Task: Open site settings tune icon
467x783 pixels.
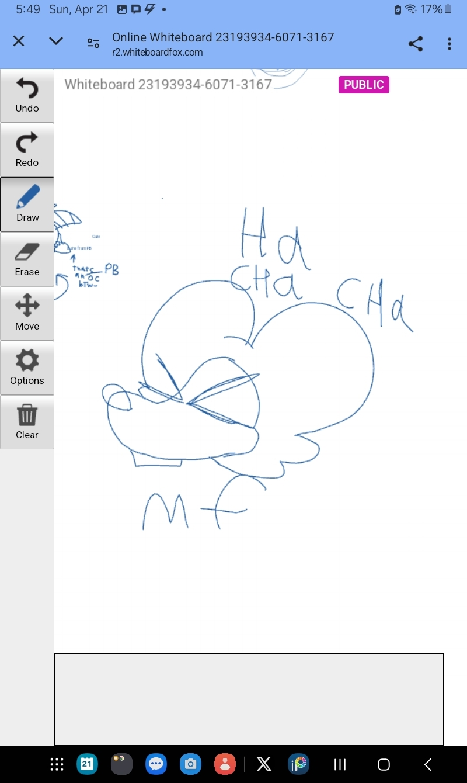Action: [93, 43]
